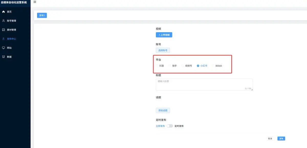Click the 取消 button
Viewport: 307px width, 148px height.
(x=270, y=139)
